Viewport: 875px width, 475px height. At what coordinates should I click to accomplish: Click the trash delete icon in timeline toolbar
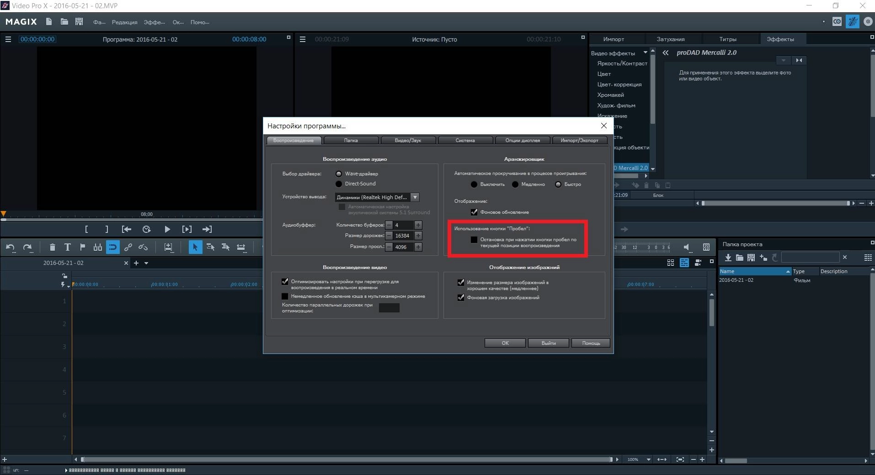(52, 248)
